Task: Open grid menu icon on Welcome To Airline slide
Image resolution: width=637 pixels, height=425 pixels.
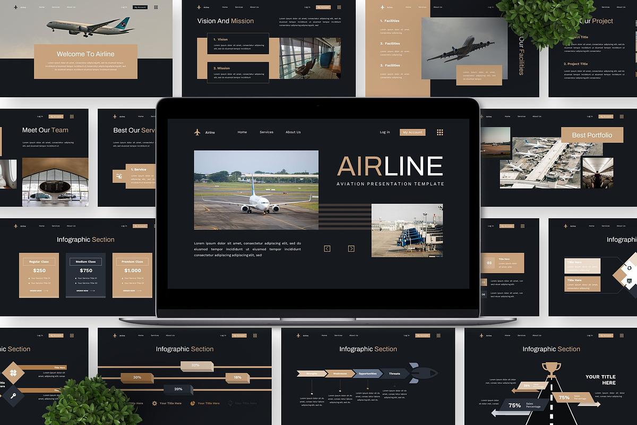Action: pyautogui.click(x=156, y=7)
